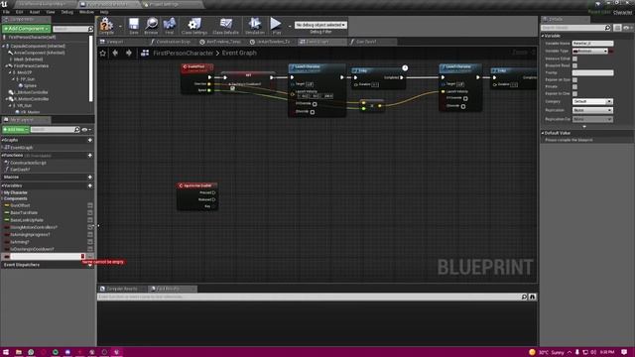Switch to the Compiler Results tab
The height and width of the screenshot is (357, 635).
(121, 289)
